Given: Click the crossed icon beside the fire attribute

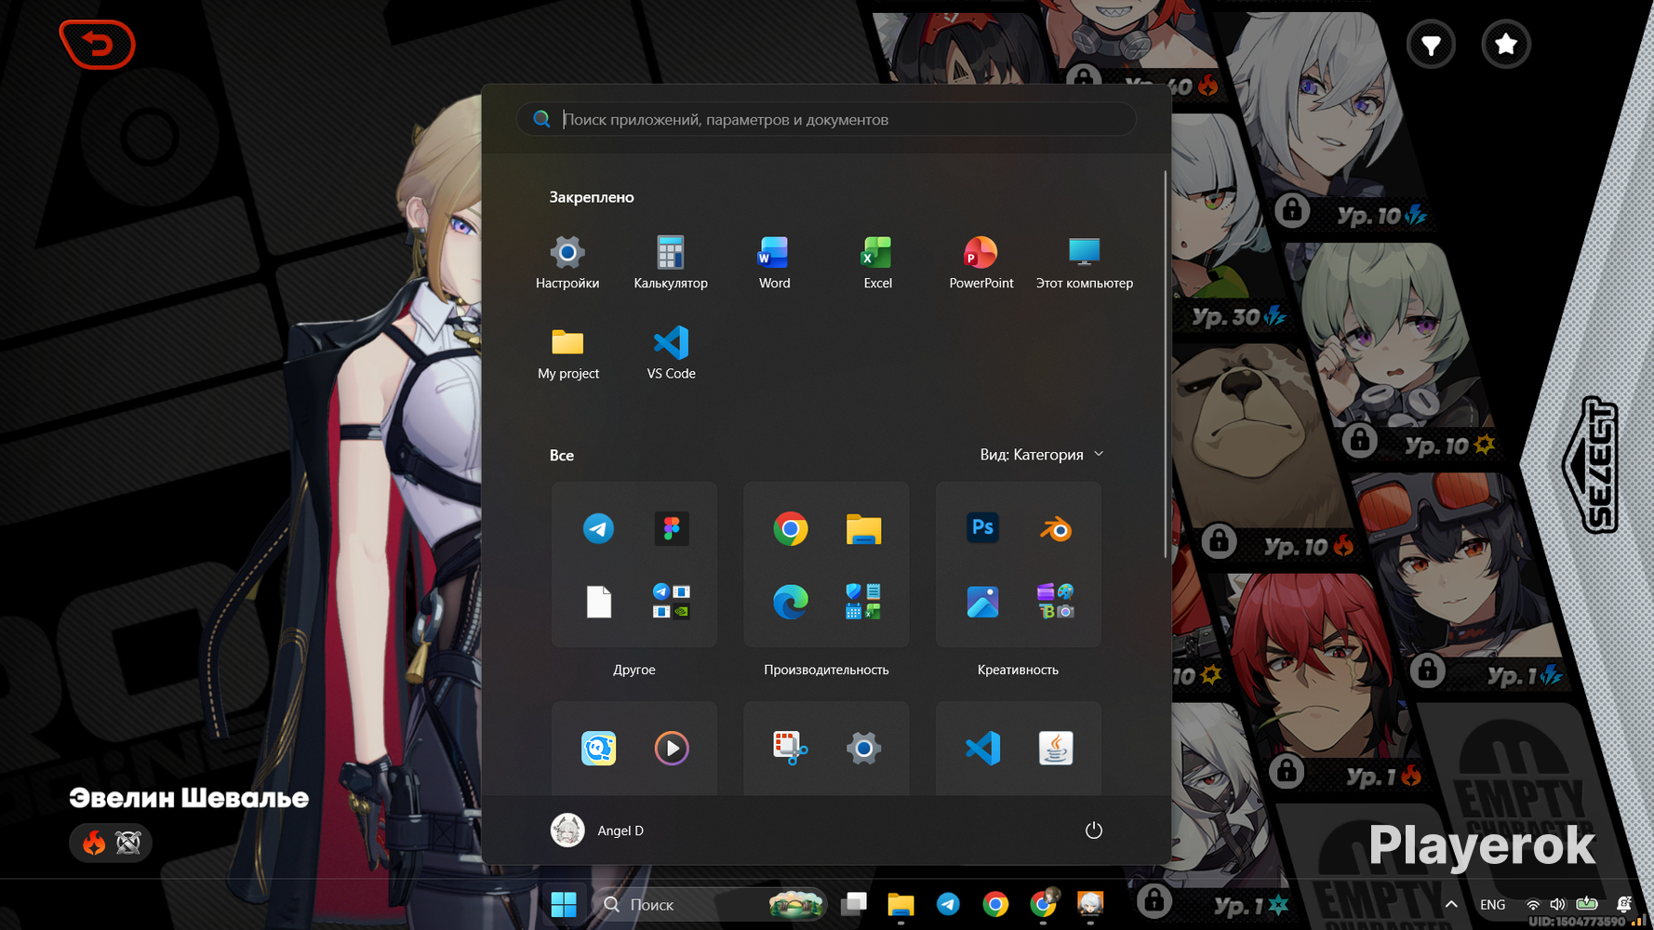Looking at the screenshot, I should click(x=128, y=843).
